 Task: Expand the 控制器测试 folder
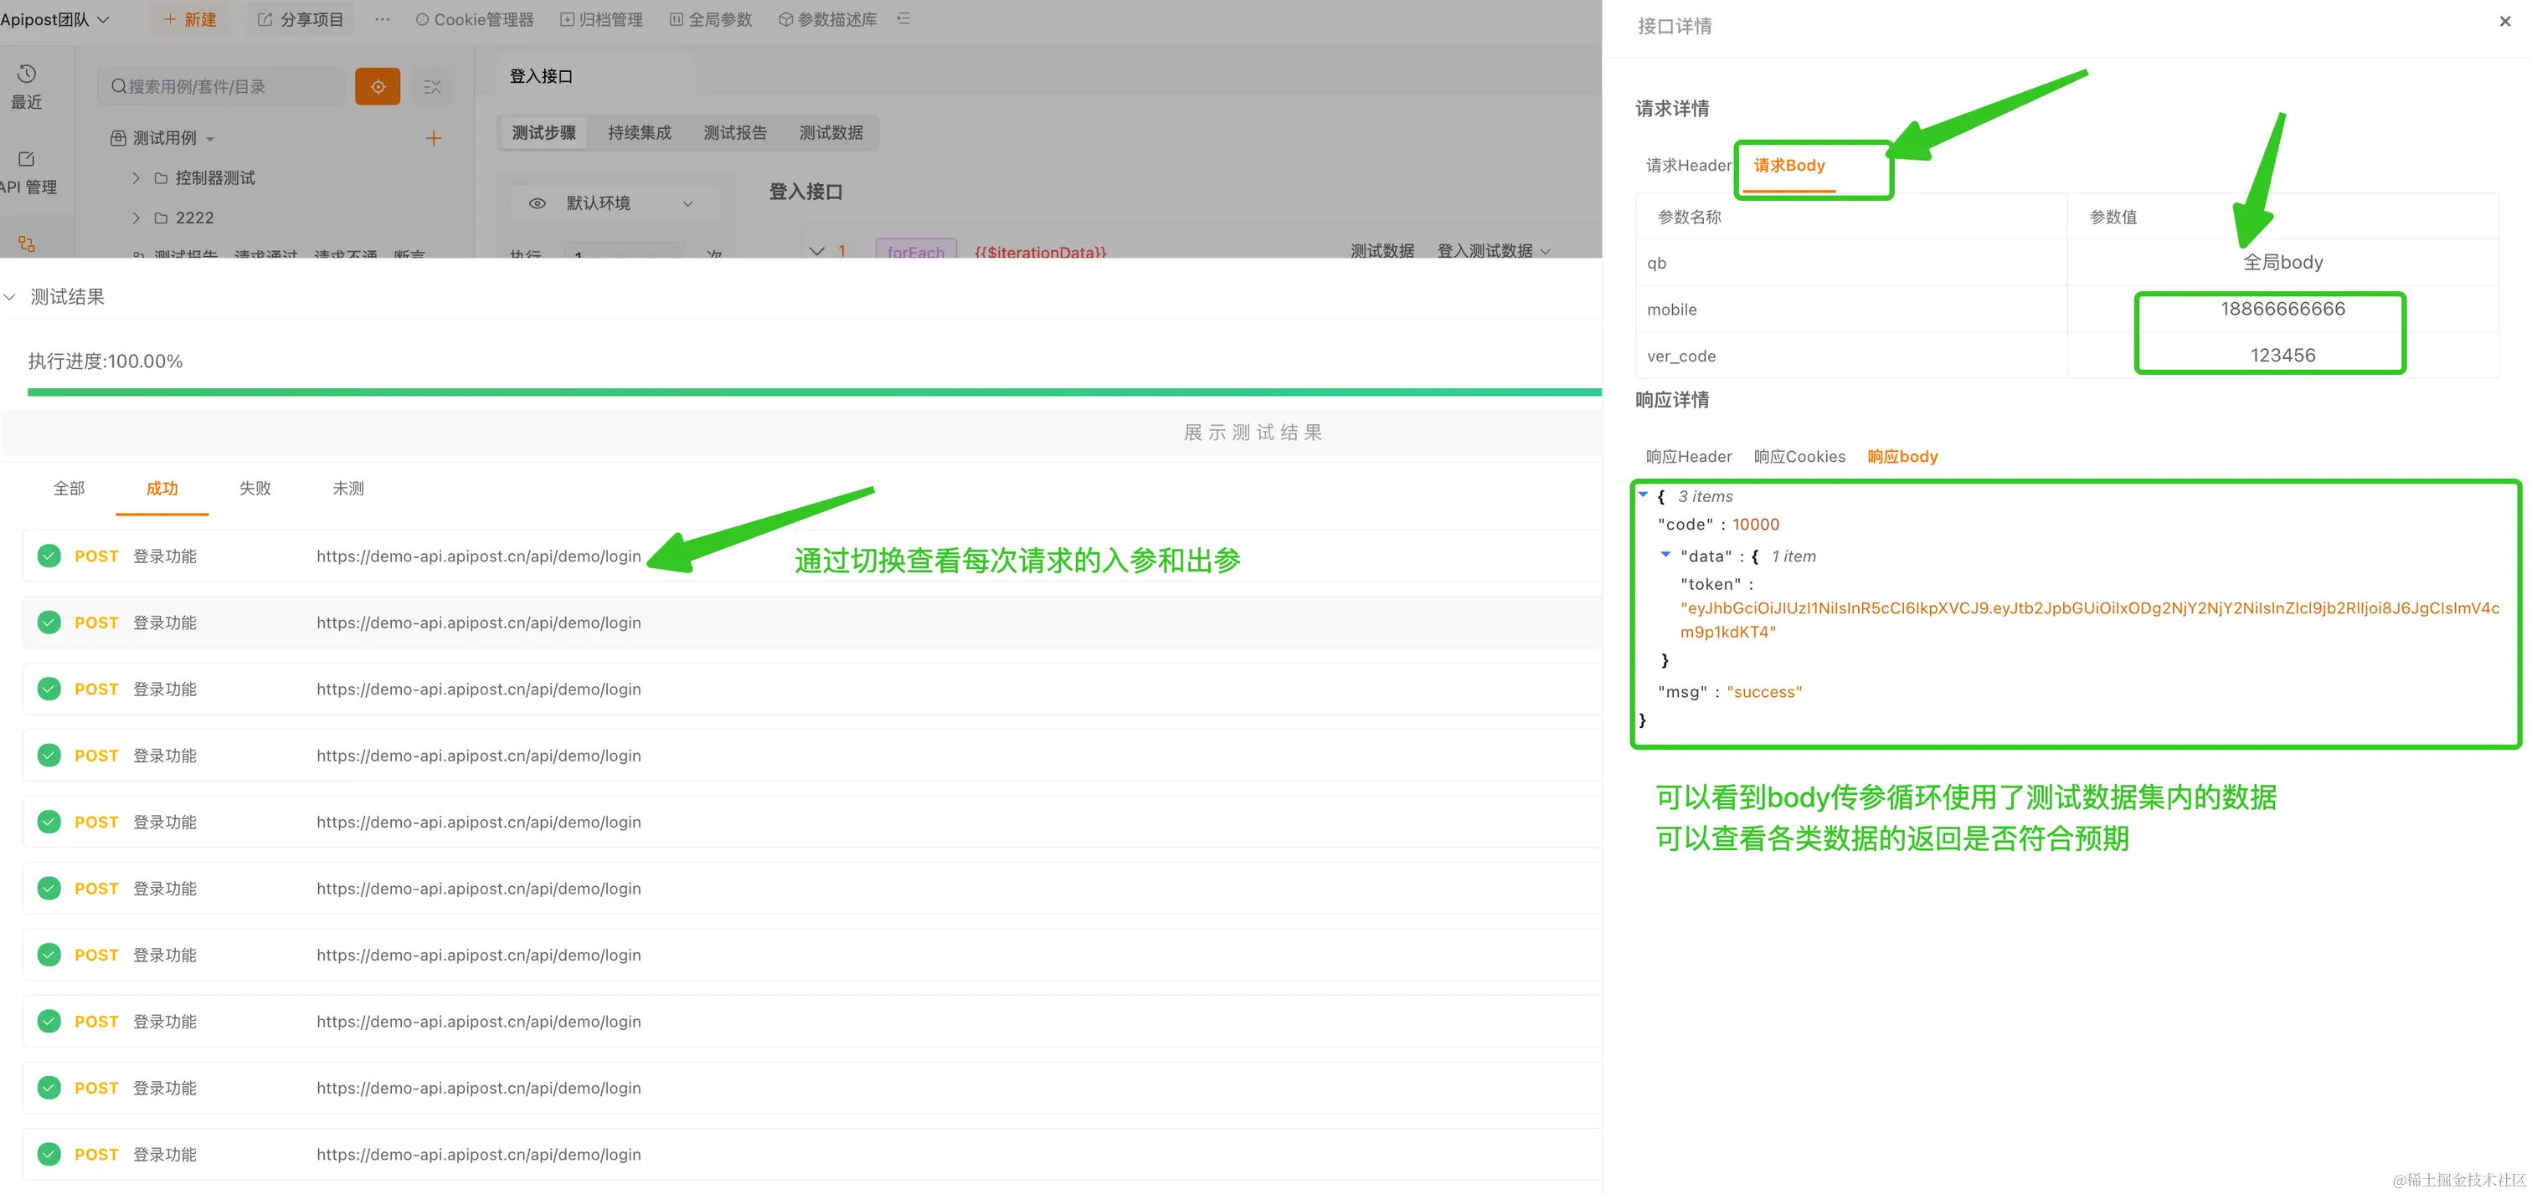(x=136, y=177)
